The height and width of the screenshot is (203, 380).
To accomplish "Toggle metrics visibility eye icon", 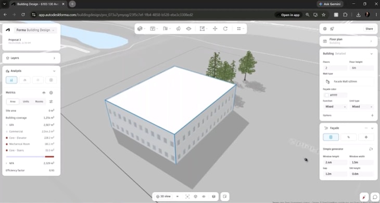I will click(44, 92).
